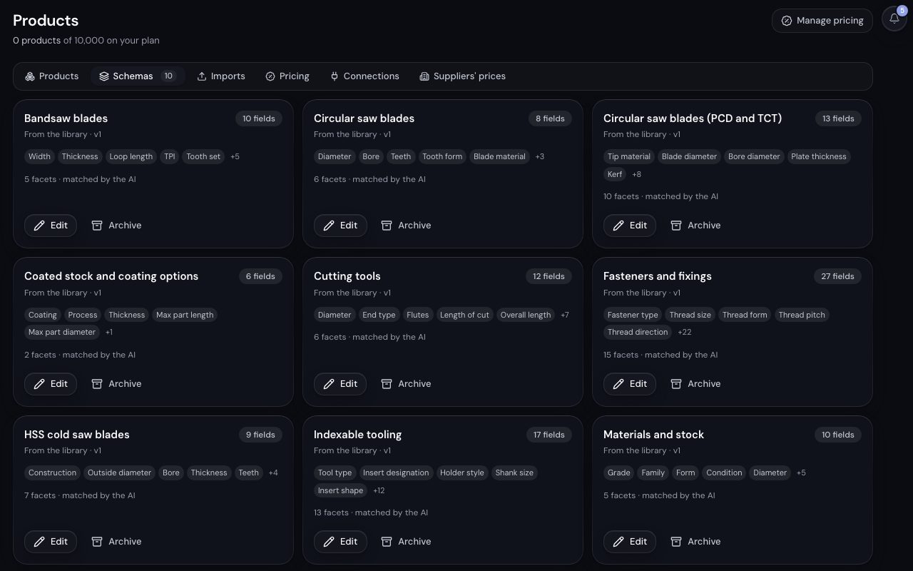The width and height of the screenshot is (913, 571).
Task: Click the Tooth form field chip
Action: pyautogui.click(x=442, y=156)
